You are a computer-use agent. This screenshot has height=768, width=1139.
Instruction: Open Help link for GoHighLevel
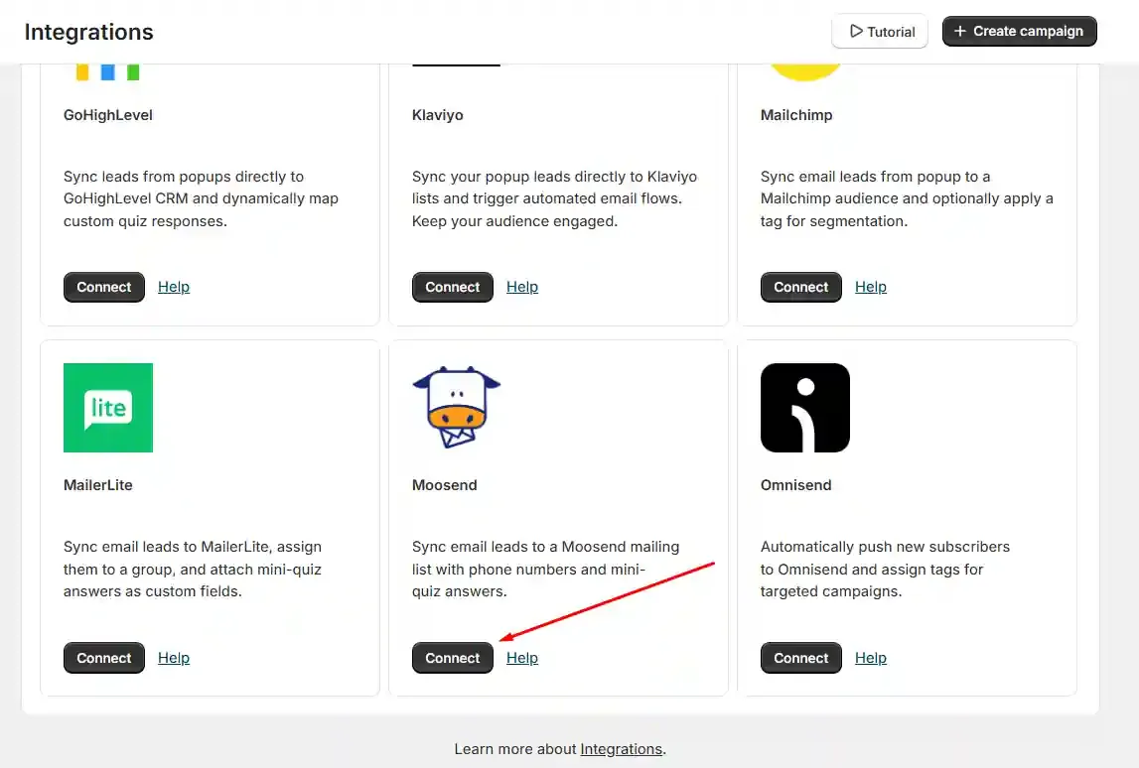pos(174,287)
